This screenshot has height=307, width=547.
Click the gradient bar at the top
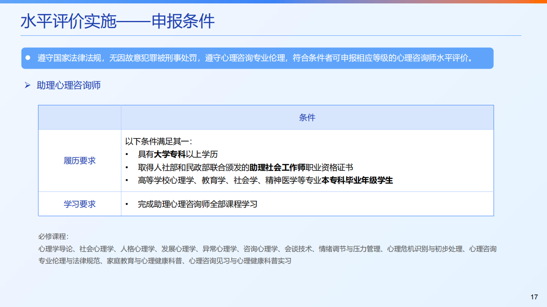pyautogui.click(x=273, y=3)
